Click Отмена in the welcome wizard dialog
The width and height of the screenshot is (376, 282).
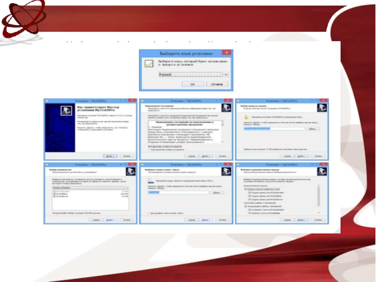[x=127, y=156]
